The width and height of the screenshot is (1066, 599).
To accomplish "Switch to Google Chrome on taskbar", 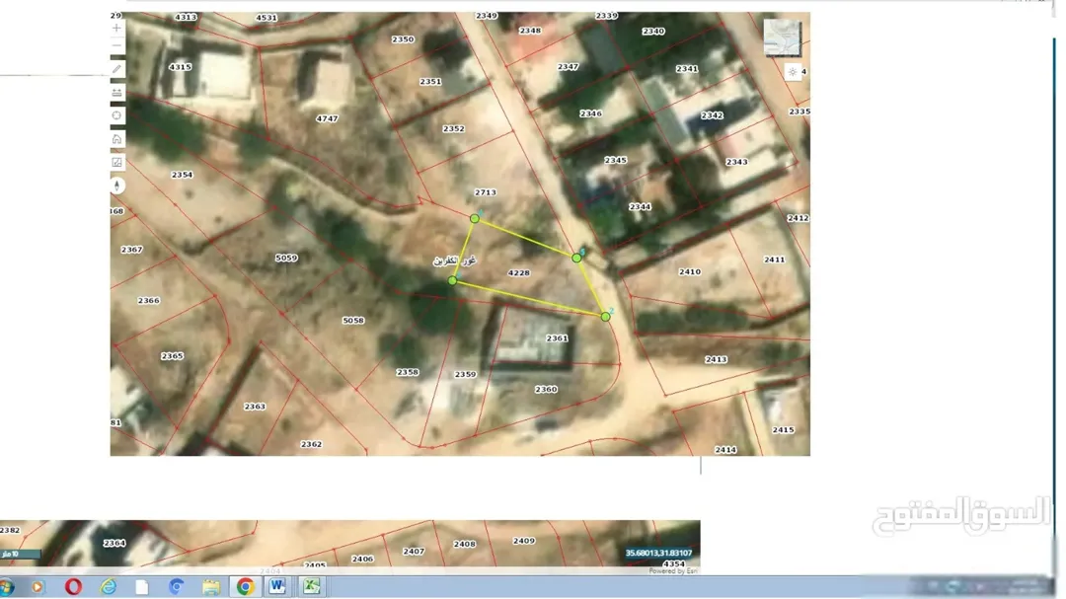I will click(246, 586).
